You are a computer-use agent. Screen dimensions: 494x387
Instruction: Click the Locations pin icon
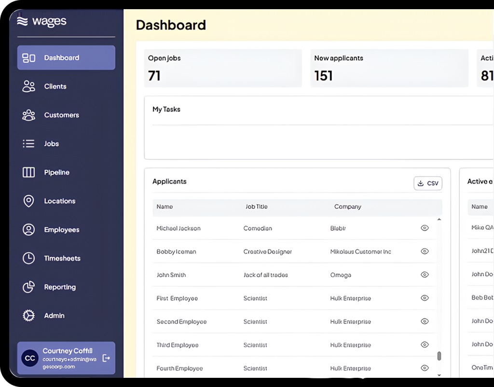click(29, 201)
